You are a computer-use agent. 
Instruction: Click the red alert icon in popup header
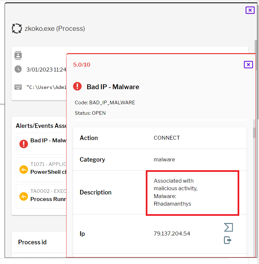click(x=77, y=87)
